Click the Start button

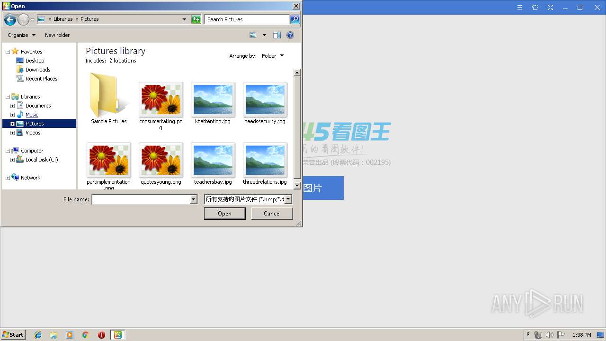[x=13, y=335]
